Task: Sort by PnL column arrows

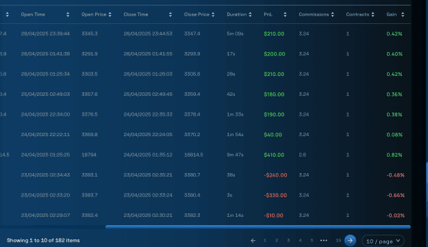Action: [x=285, y=15]
